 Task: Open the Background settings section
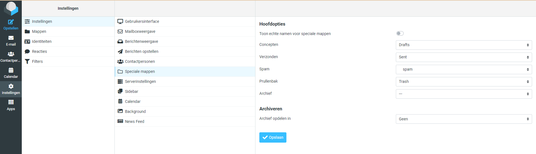135,111
